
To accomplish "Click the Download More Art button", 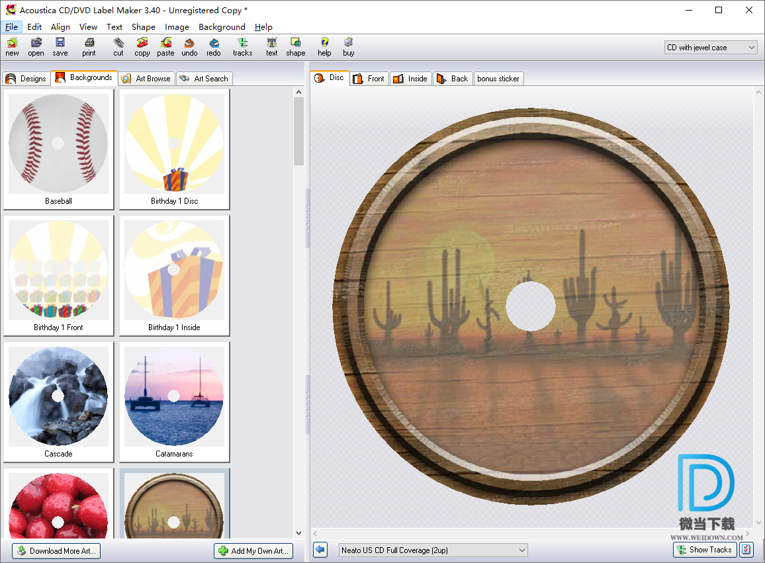I will (x=56, y=550).
